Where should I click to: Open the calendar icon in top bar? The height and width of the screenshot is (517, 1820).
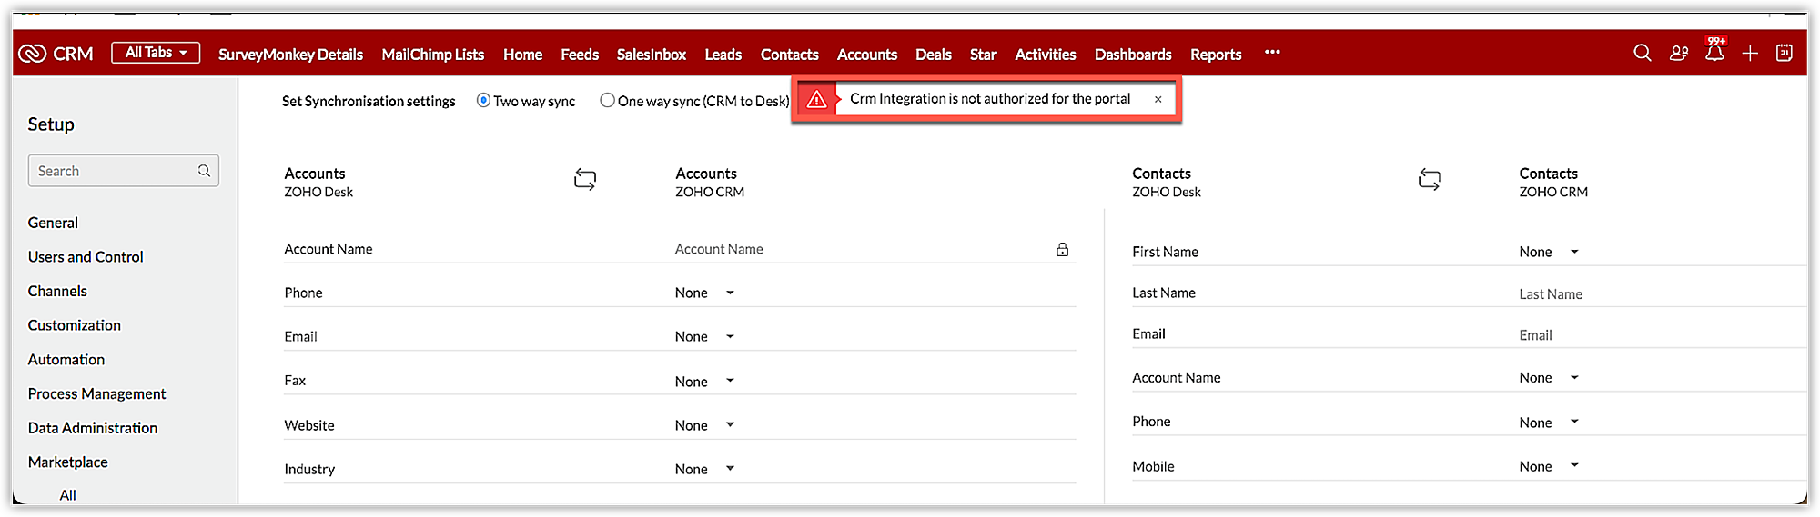pos(1785,53)
